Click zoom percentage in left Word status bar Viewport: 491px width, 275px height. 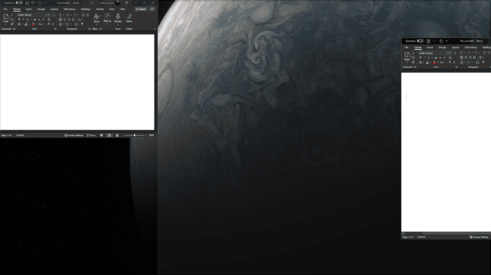(x=151, y=136)
